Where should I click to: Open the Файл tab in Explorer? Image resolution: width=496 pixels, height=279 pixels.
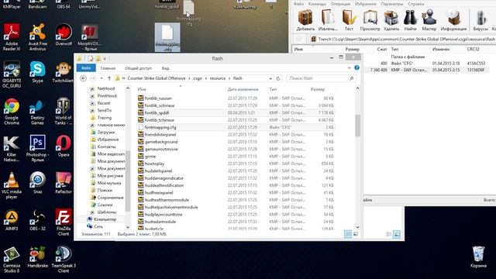click(86, 68)
